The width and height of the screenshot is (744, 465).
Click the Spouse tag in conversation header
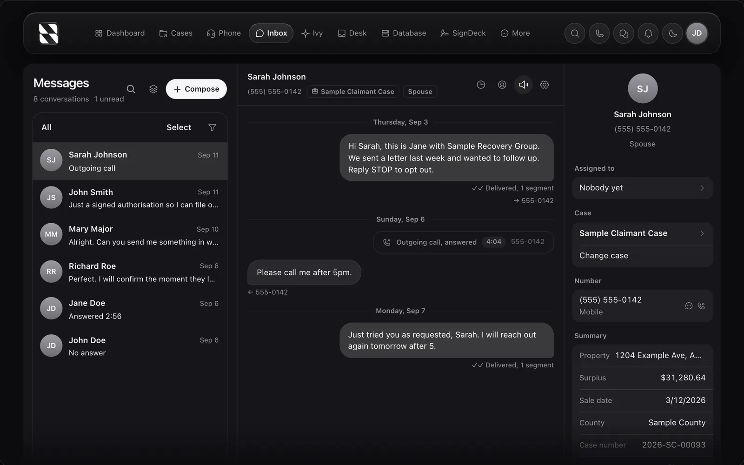420,92
